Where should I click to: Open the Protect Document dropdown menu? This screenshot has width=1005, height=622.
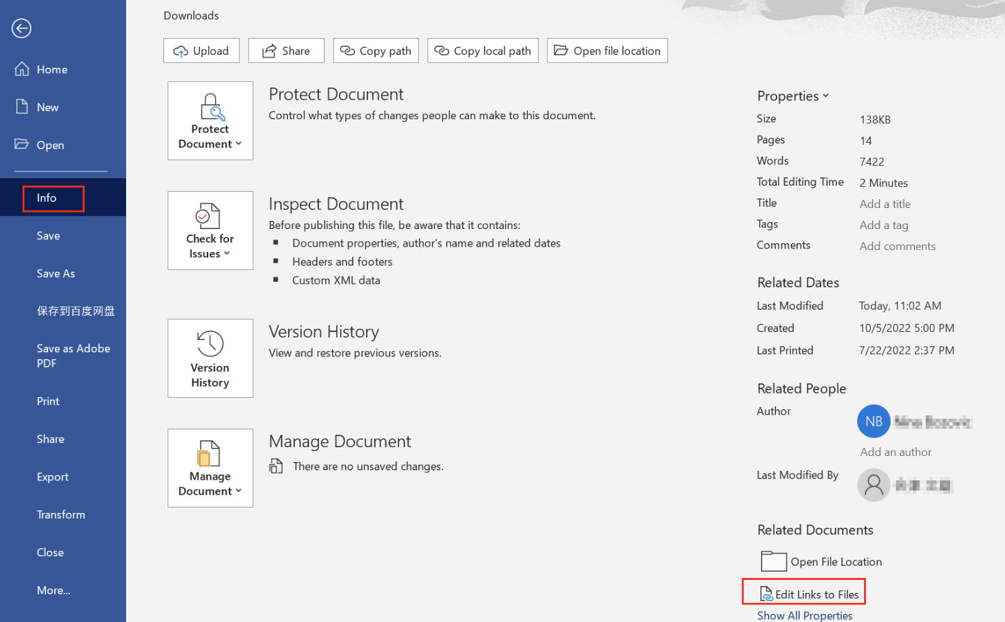239,144
